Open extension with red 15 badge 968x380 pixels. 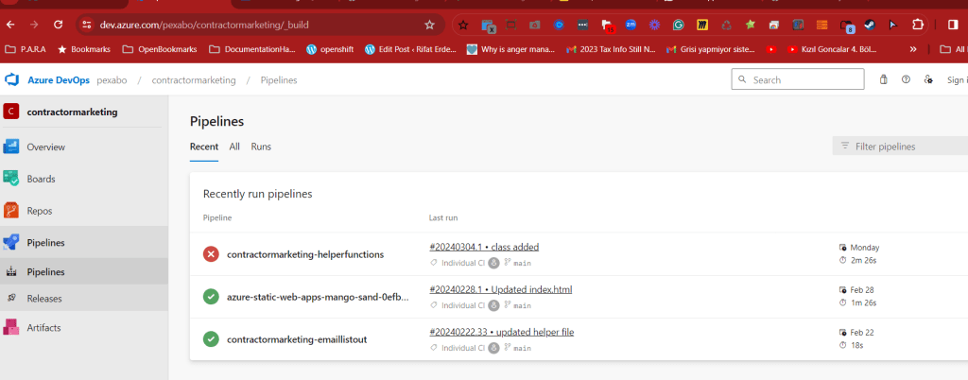pos(607,26)
